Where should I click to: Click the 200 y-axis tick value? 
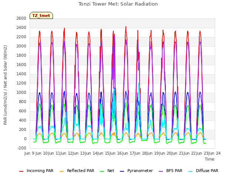[23, 129]
